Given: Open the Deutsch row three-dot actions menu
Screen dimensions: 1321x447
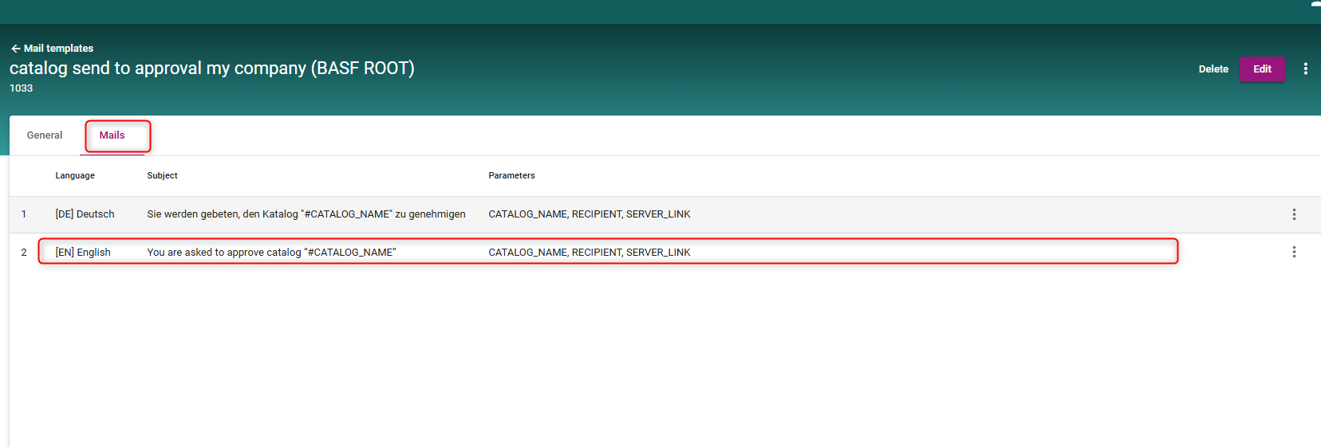Looking at the screenshot, I should point(1293,214).
